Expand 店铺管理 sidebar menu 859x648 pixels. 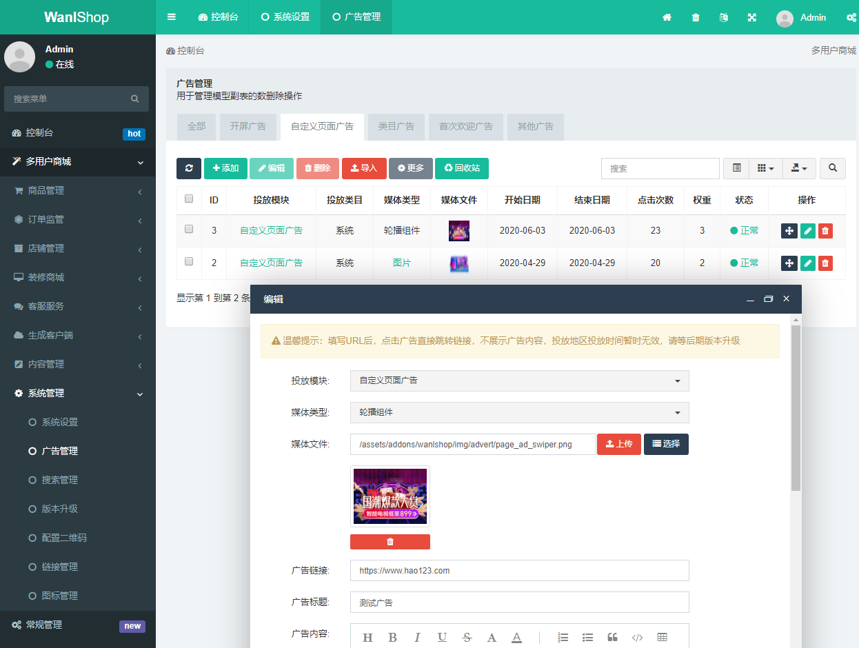tap(78, 248)
